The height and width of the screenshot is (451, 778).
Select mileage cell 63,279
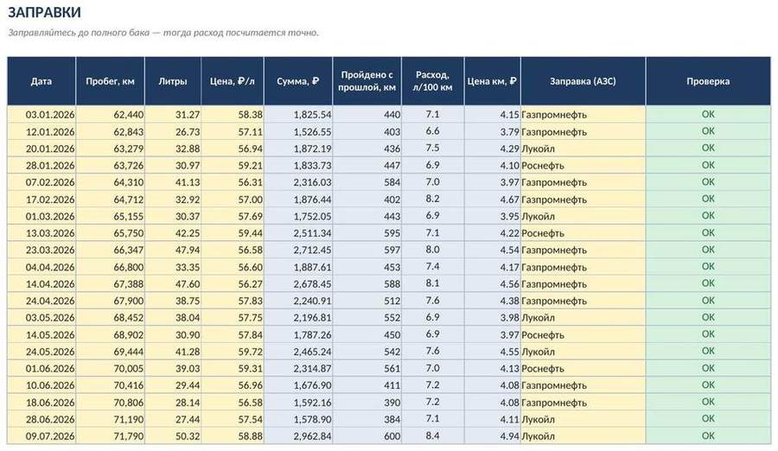point(110,149)
